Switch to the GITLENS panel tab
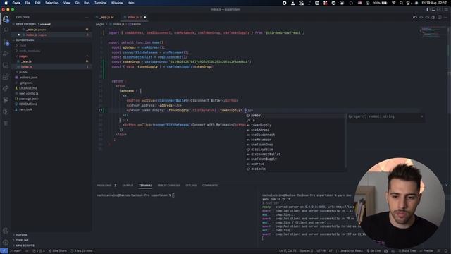Viewport: 451px width, 254px height. click(191, 186)
